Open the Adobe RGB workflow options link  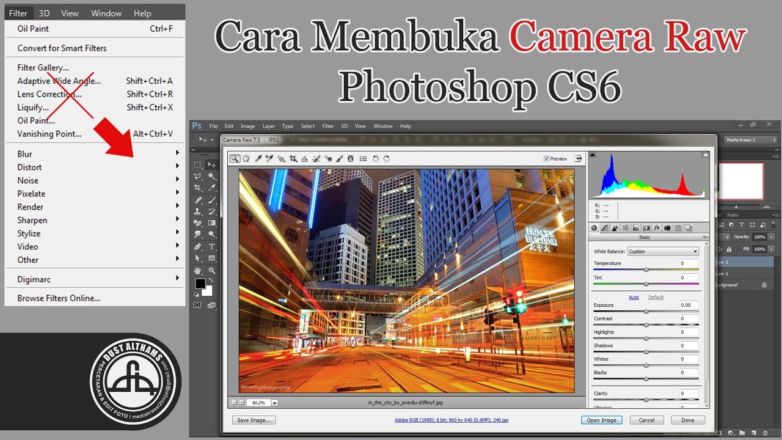[x=451, y=420]
